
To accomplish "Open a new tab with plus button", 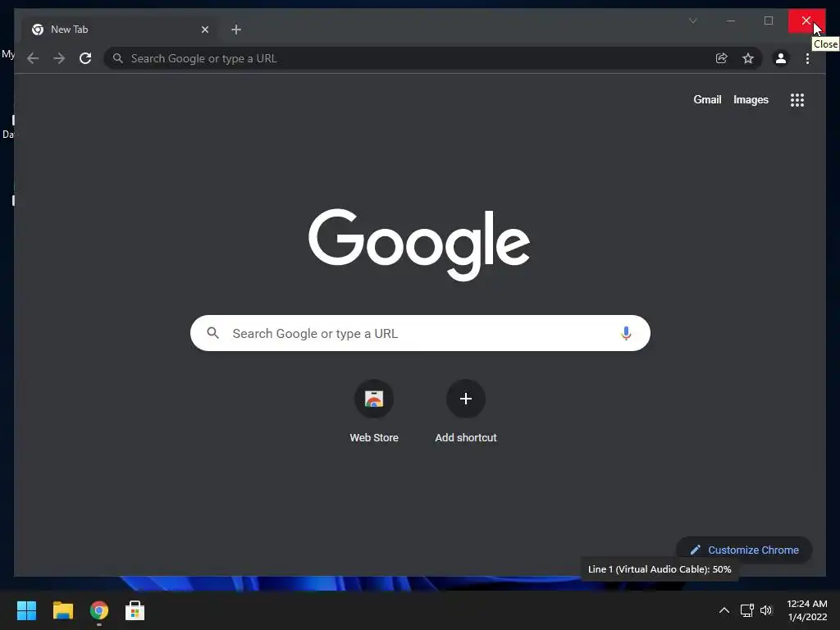I will point(236,30).
